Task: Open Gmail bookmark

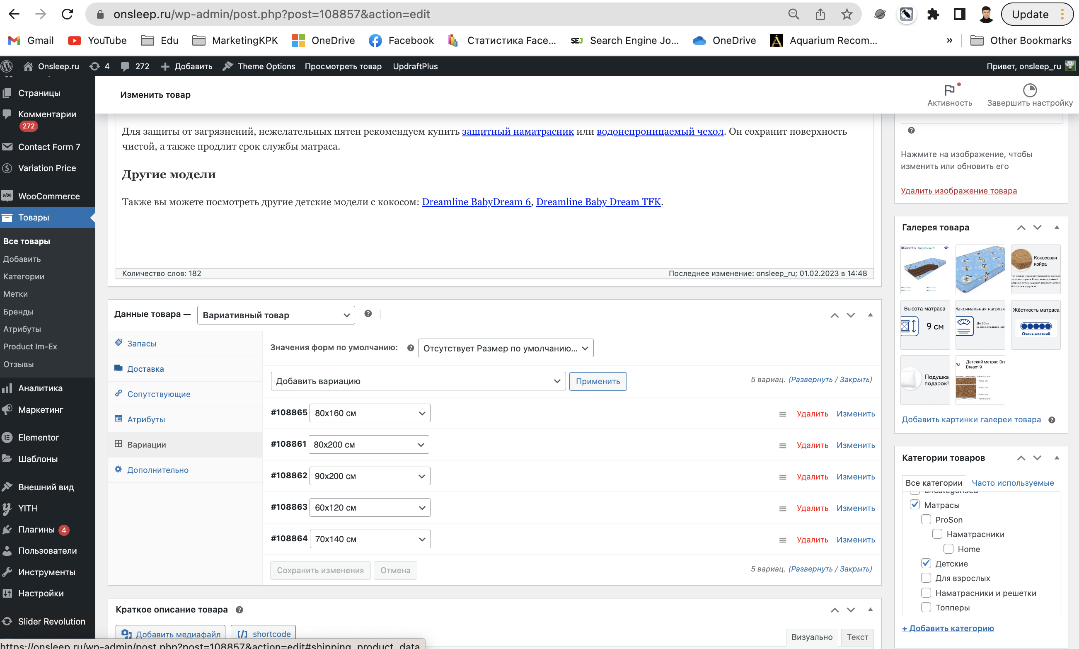Action: (31, 40)
